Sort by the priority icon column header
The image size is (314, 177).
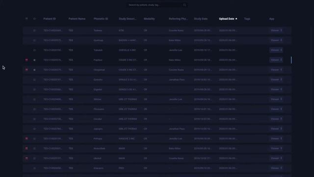coord(26,19)
